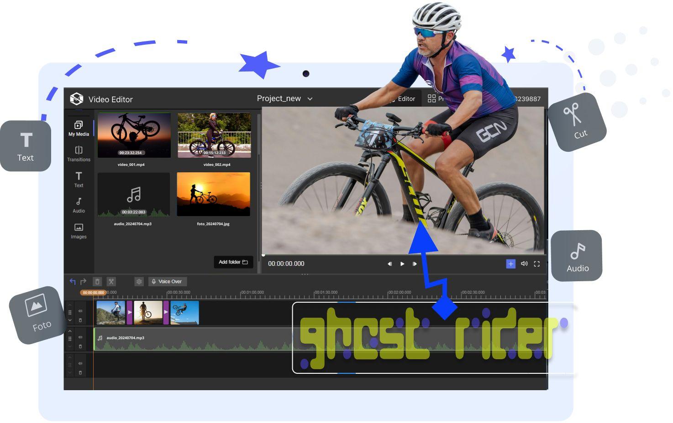Open the Images panel in sidebar
Screen dimensions: 673x423
tap(79, 231)
